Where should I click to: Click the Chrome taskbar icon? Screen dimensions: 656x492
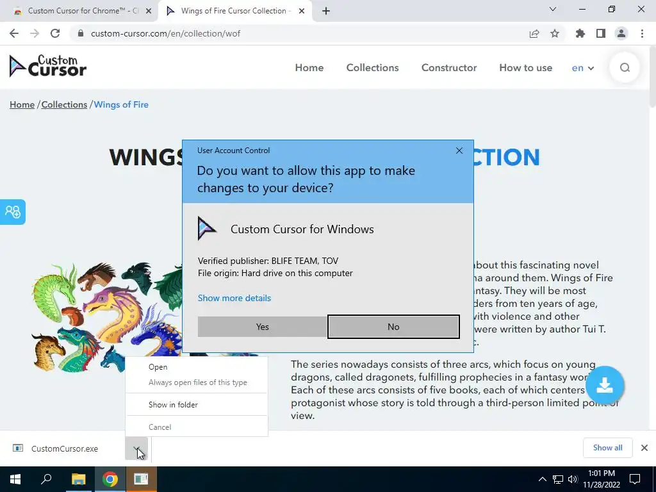[110, 479]
